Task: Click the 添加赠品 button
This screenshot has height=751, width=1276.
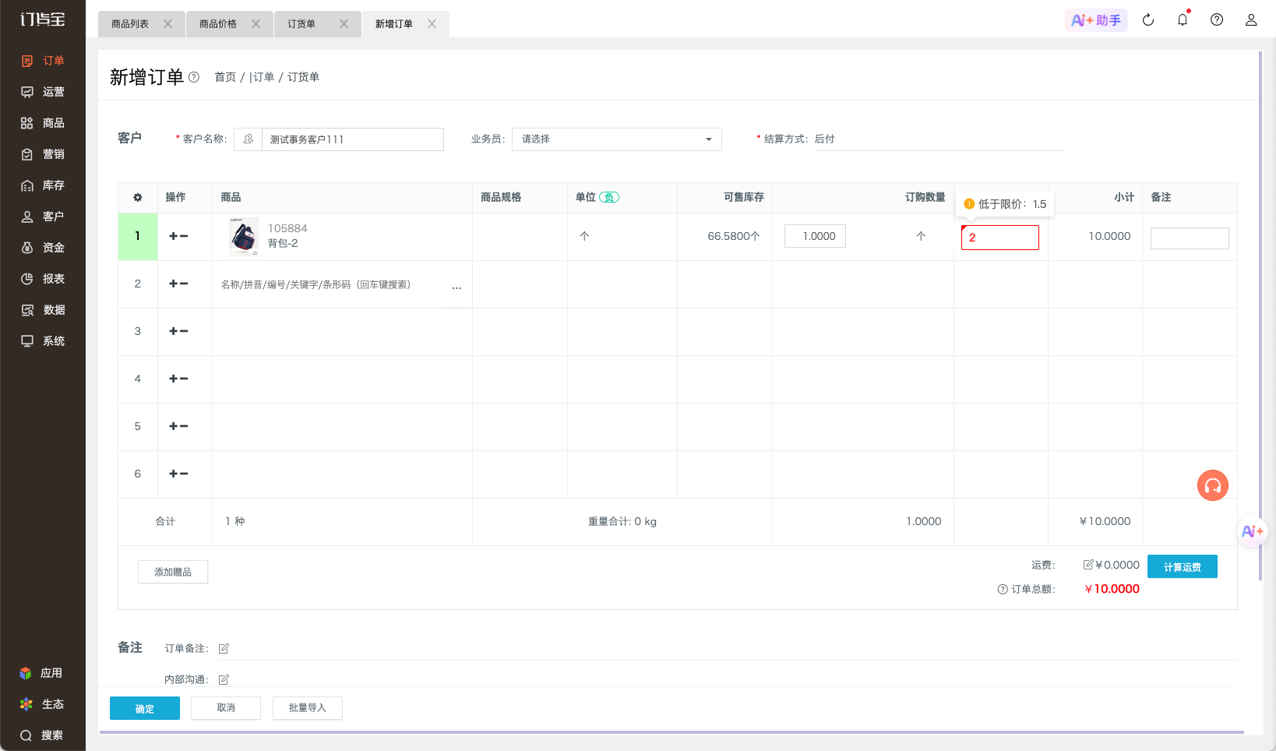Action: click(x=173, y=572)
